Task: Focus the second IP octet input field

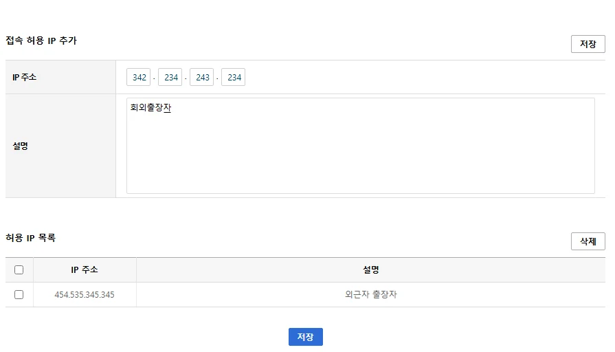Action: coord(170,78)
